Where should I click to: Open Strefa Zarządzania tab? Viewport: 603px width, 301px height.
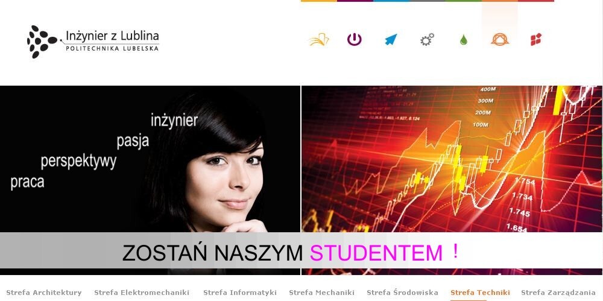[558, 293]
